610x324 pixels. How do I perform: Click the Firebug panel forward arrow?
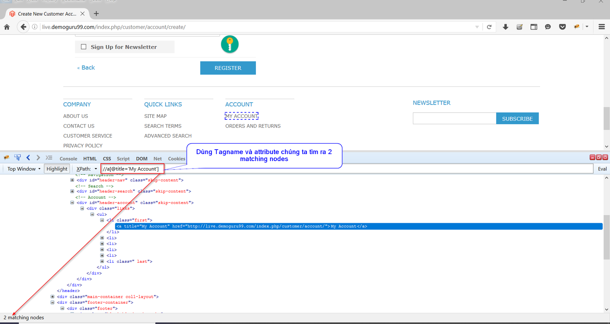pos(38,158)
